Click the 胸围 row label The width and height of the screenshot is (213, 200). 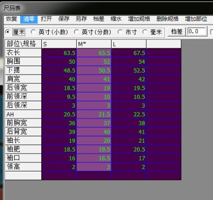click(x=23, y=62)
